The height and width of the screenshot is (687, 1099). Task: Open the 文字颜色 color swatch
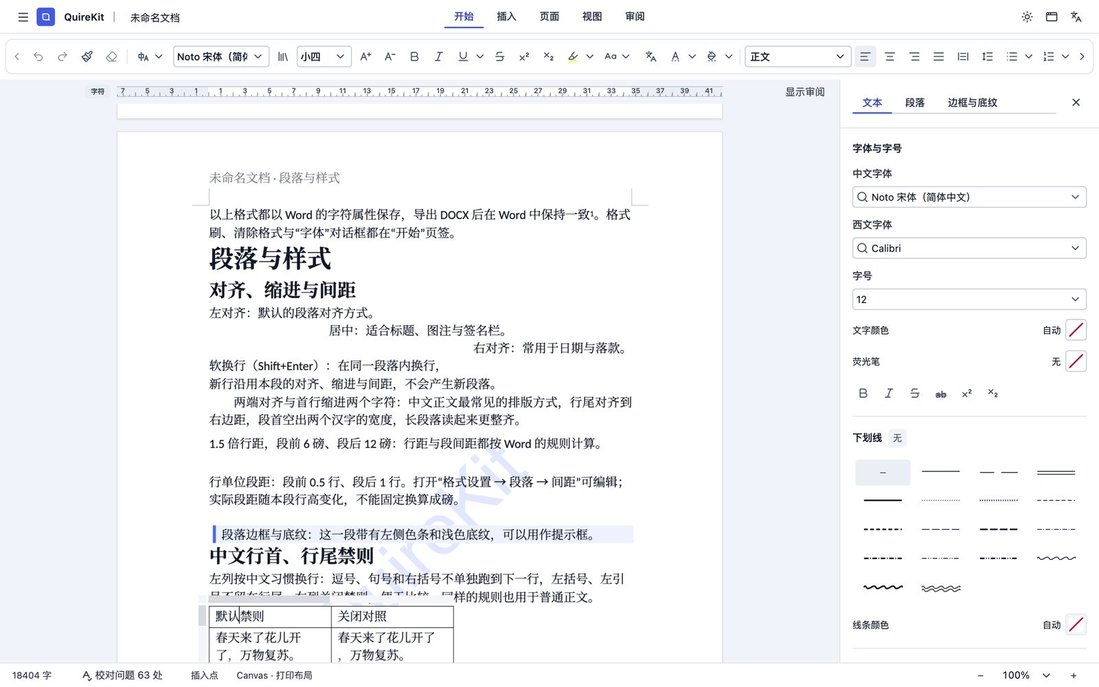(x=1076, y=330)
